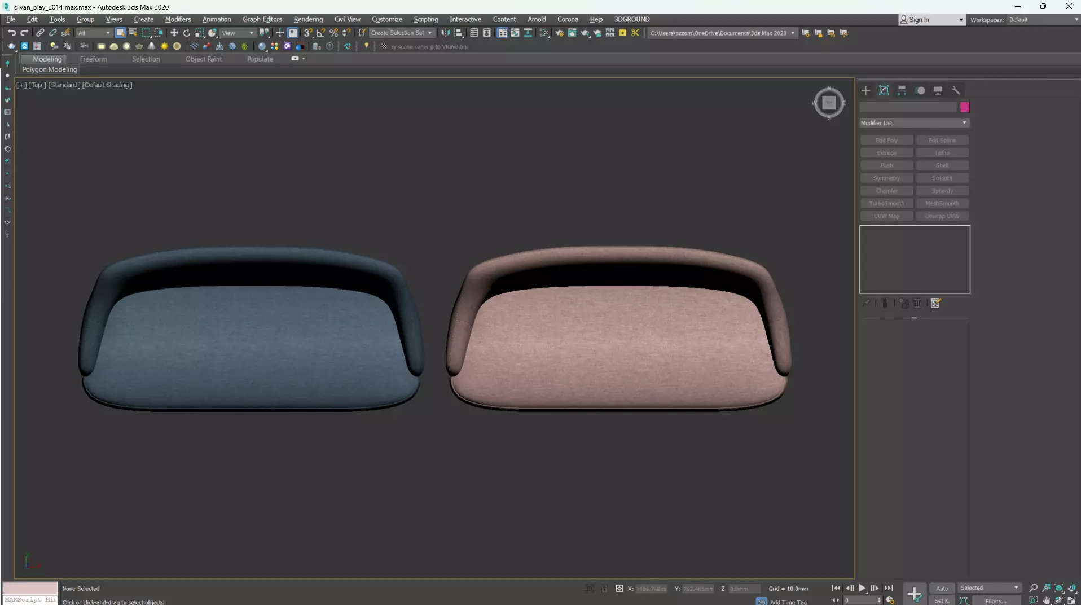Open the Select by Name dialog
Viewport: 1081px width, 605px height.
pyautogui.click(x=133, y=33)
